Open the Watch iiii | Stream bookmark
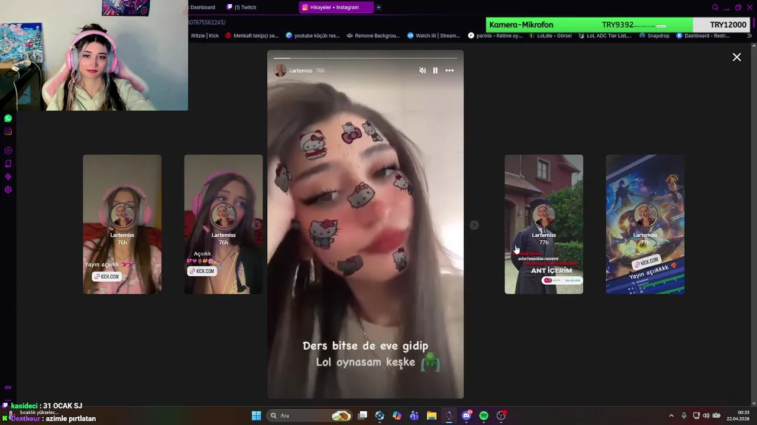 pyautogui.click(x=434, y=35)
